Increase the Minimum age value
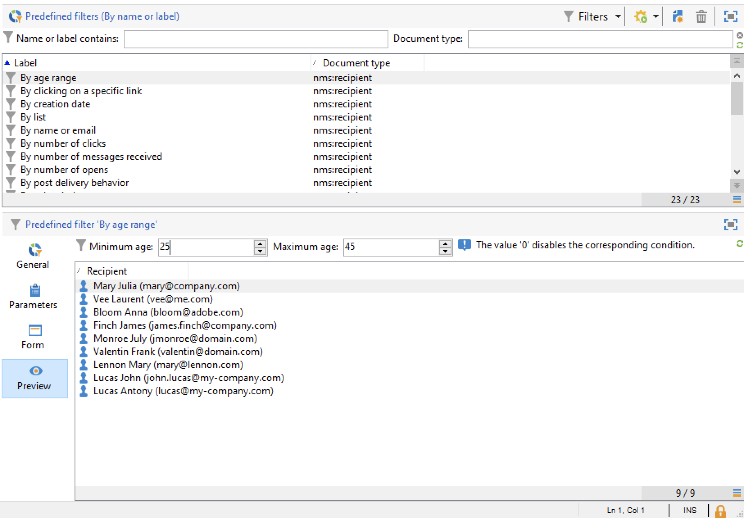The height and width of the screenshot is (518, 744). click(x=260, y=243)
